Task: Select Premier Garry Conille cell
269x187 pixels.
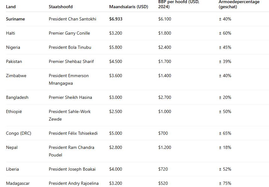Action: click(69, 33)
